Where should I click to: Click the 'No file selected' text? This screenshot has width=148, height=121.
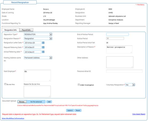(x=36, y=102)
